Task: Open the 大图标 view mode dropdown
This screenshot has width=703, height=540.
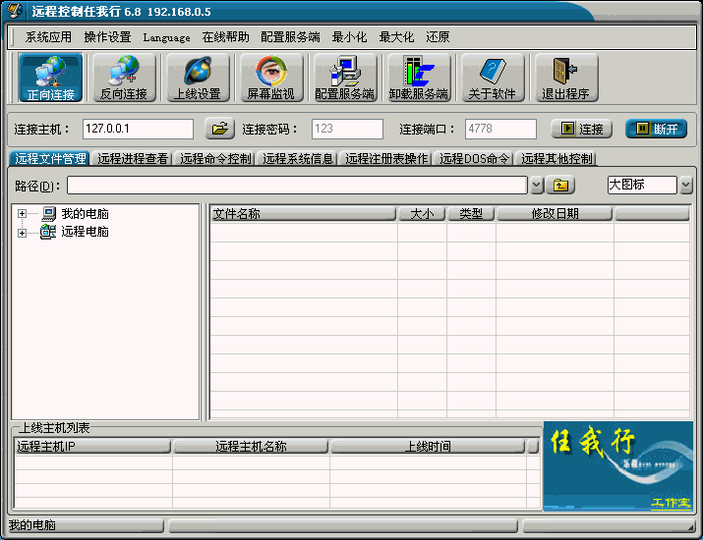Action: 685,185
